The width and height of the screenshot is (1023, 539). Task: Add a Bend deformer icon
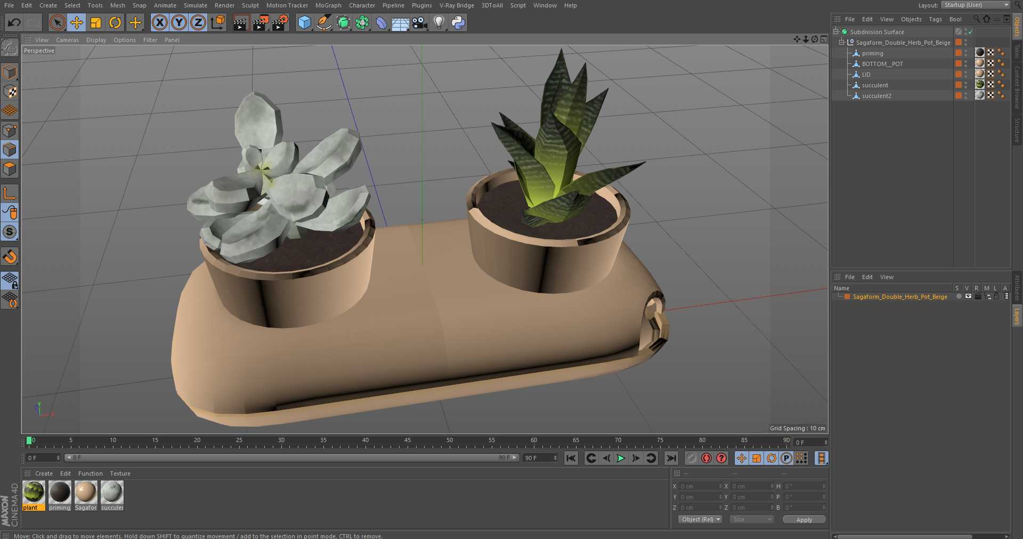tap(381, 22)
